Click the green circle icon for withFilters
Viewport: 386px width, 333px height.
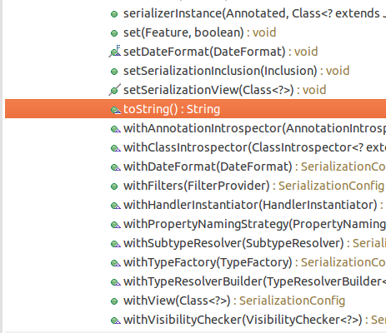(114, 186)
